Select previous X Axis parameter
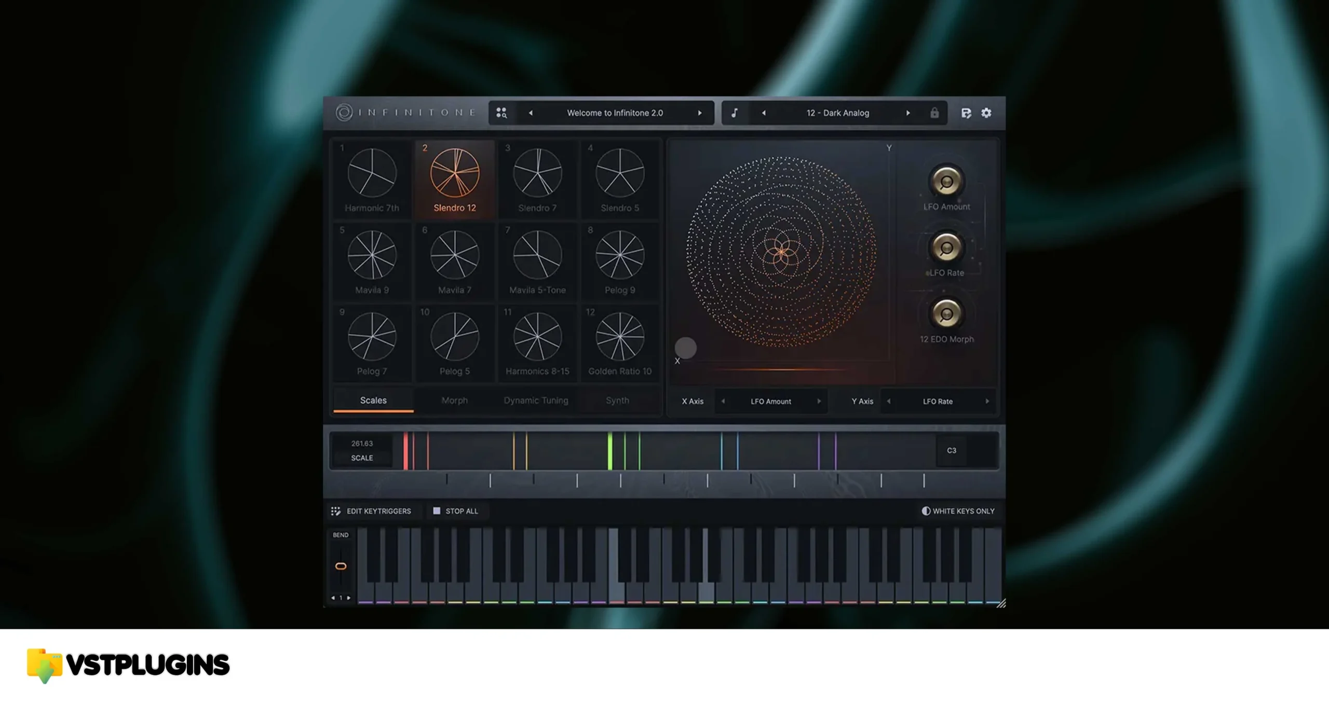Screen dimensions: 1329x704 tap(723, 401)
